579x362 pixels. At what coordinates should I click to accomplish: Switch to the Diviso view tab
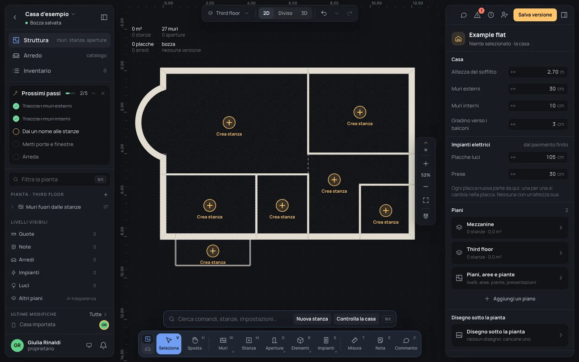pyautogui.click(x=285, y=13)
